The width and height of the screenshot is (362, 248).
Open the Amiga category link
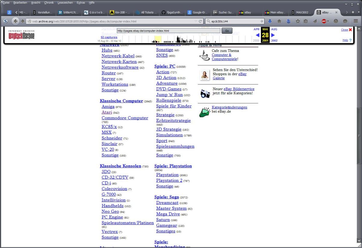click(108, 107)
